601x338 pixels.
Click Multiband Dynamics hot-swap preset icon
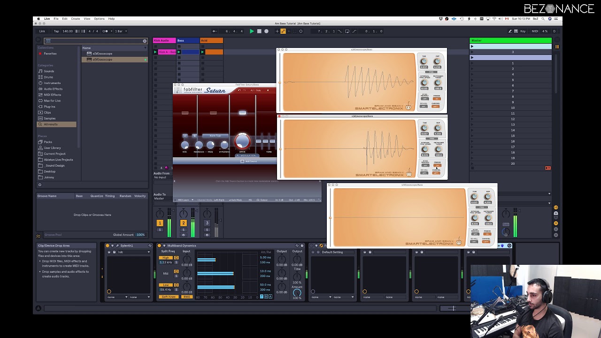(297, 246)
